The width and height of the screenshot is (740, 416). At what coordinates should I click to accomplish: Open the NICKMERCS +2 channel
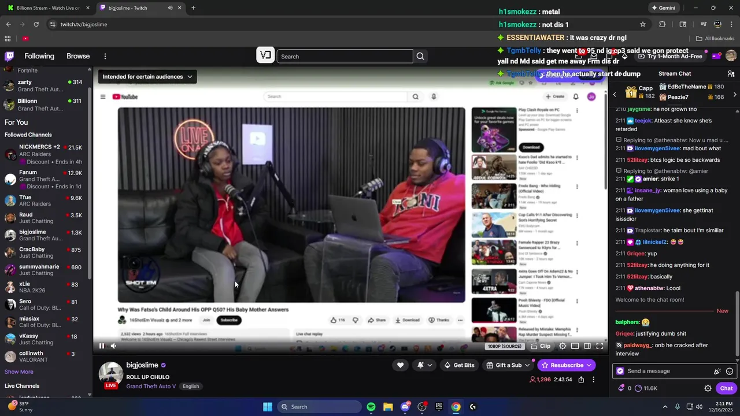(44, 154)
